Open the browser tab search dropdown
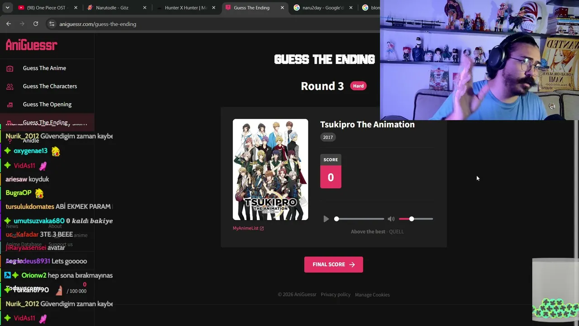This screenshot has height=326, width=579. coord(7,8)
